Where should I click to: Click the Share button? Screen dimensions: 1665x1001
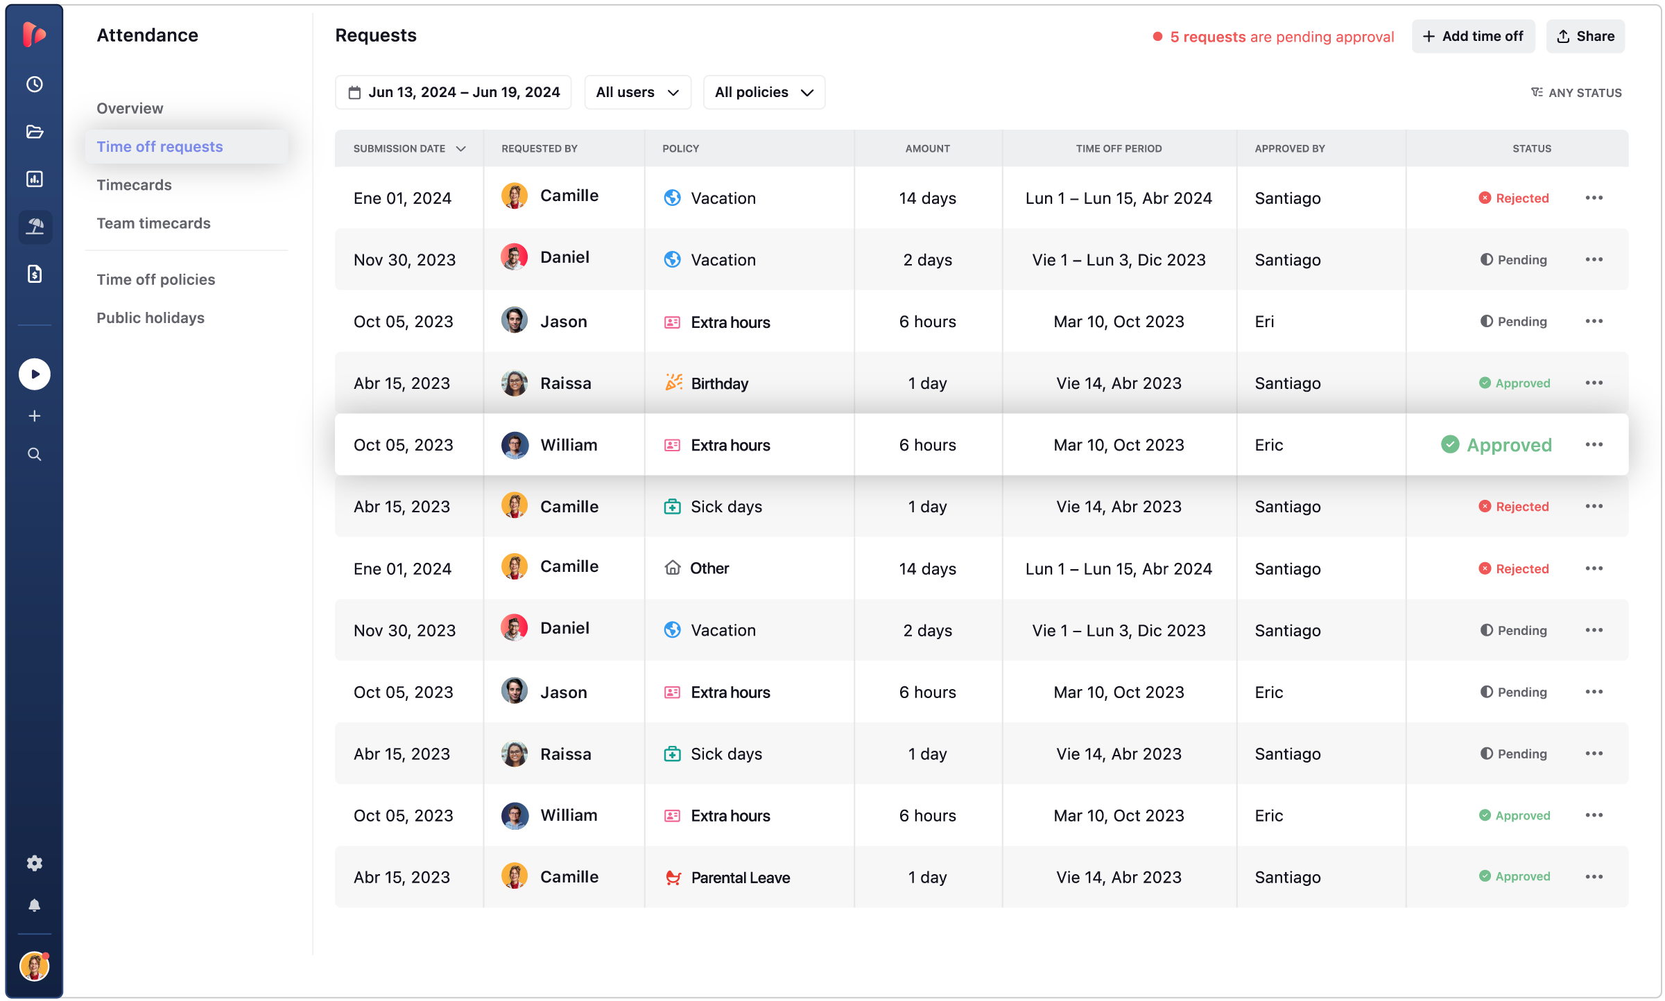[1585, 36]
